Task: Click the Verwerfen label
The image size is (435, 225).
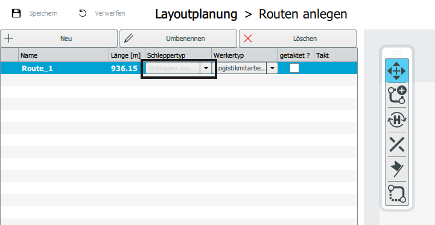Action: (110, 13)
